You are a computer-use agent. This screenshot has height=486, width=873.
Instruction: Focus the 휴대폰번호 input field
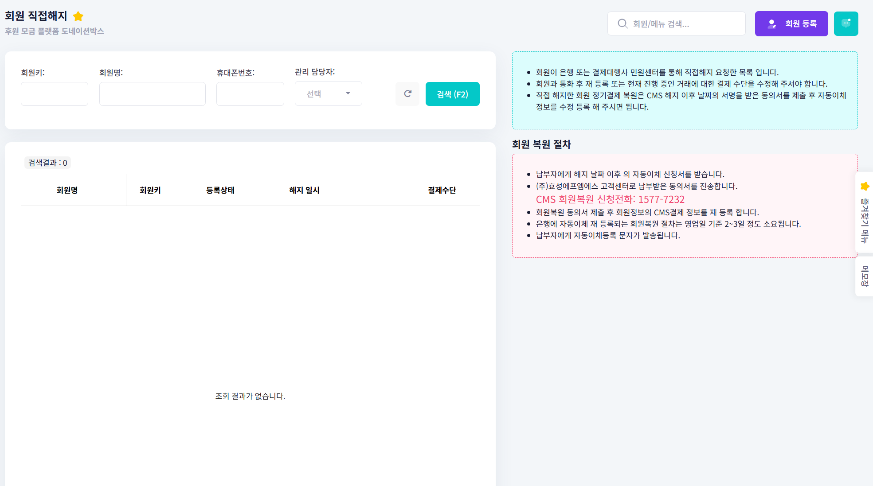coord(250,94)
